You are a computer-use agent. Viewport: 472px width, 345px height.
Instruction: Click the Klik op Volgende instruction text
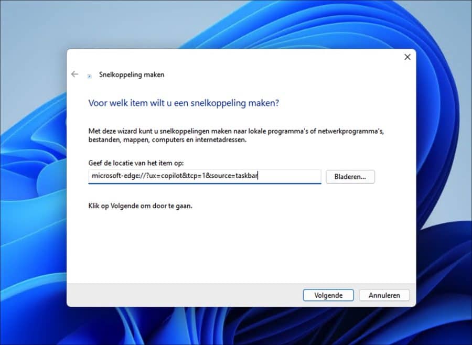pyautogui.click(x=141, y=206)
